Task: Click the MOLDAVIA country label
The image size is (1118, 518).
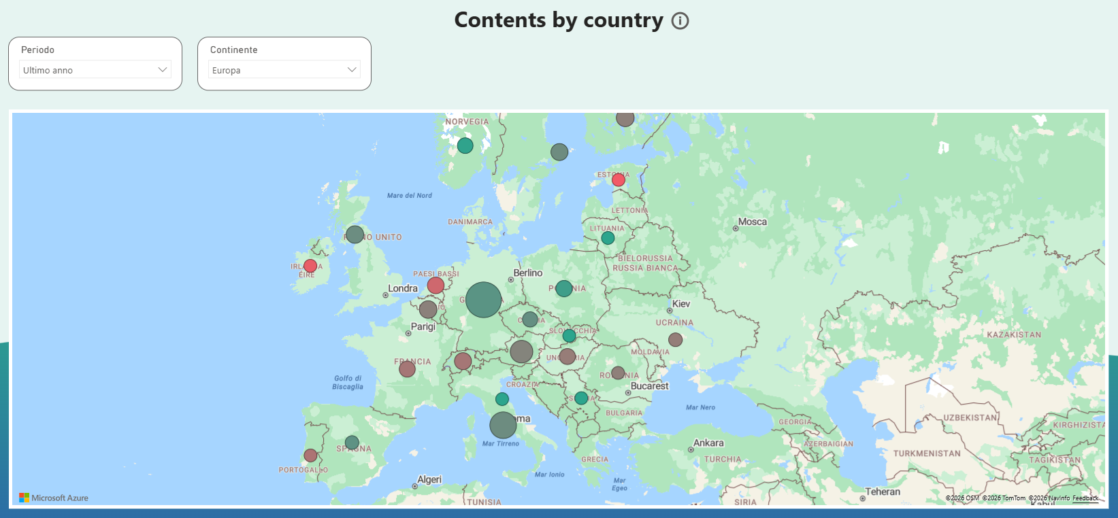Action: click(650, 351)
